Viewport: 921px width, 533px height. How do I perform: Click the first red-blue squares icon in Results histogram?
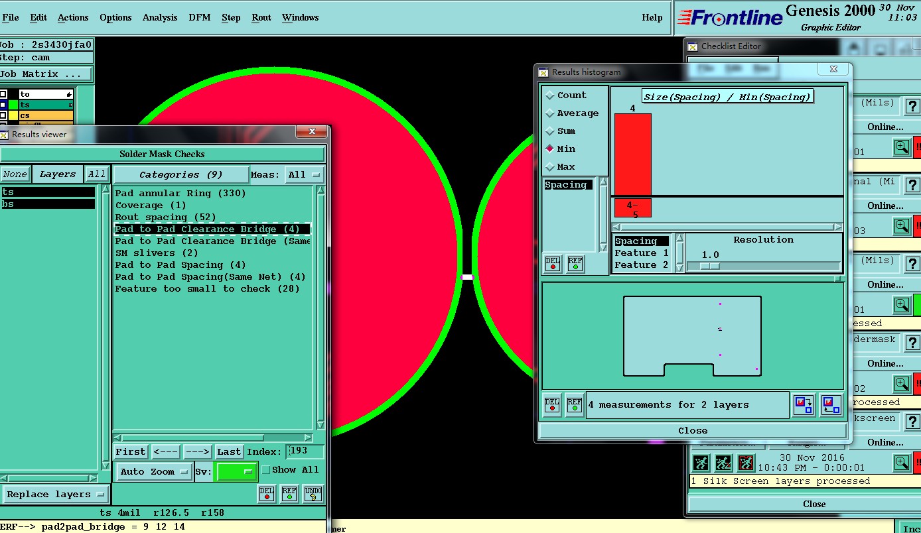pyautogui.click(x=804, y=404)
